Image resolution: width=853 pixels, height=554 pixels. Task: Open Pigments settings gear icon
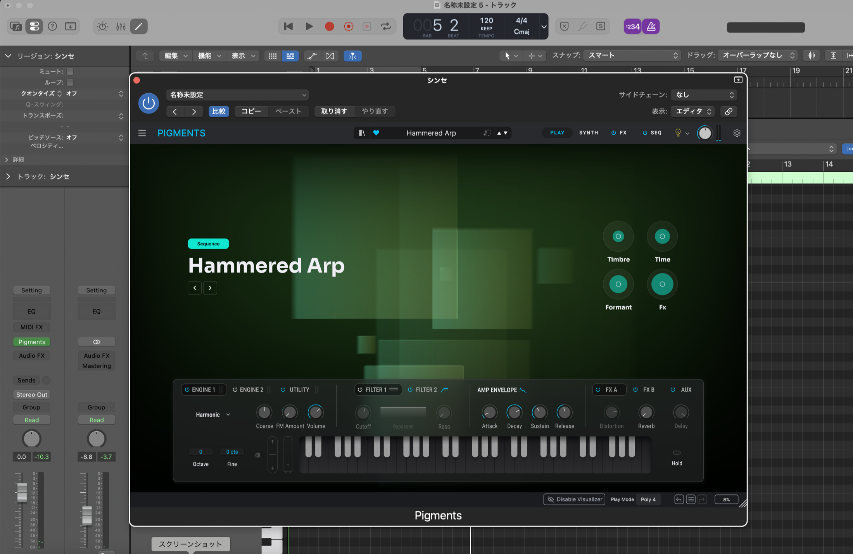coord(737,133)
